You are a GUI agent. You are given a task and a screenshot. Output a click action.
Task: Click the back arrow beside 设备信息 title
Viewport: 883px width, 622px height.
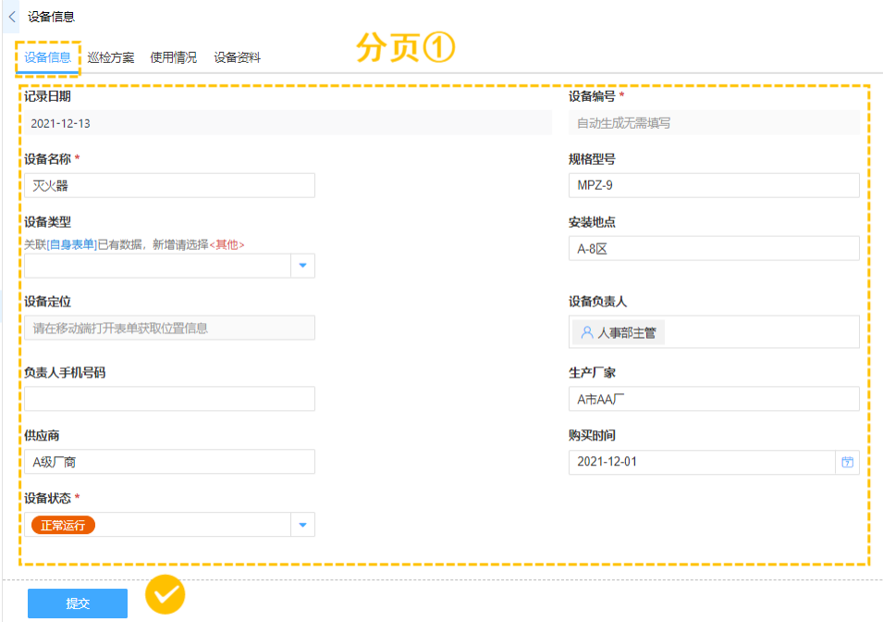(x=11, y=16)
